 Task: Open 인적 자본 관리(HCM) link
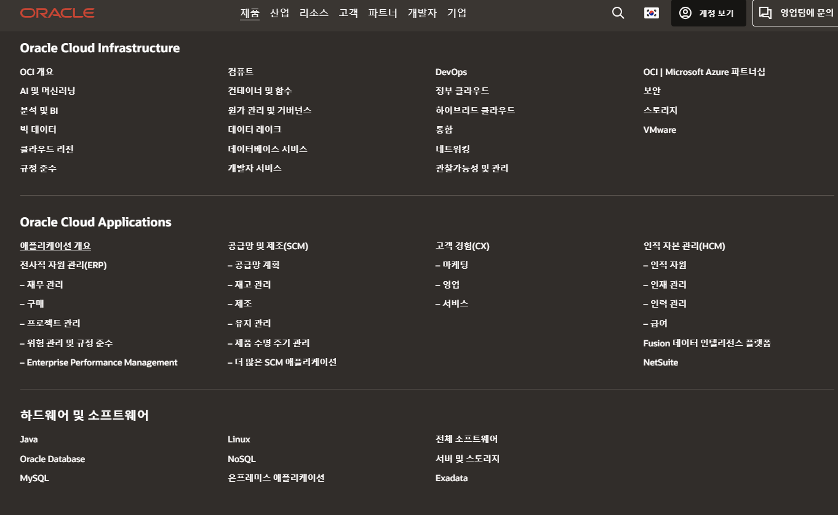pos(684,246)
